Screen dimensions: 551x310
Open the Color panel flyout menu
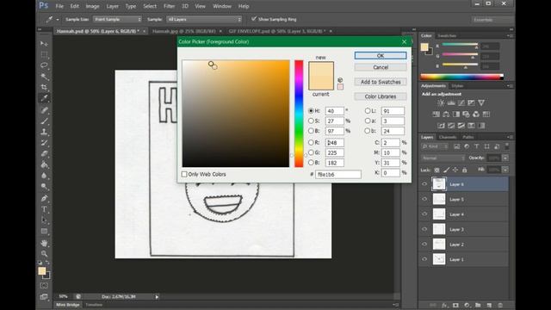pos(510,36)
